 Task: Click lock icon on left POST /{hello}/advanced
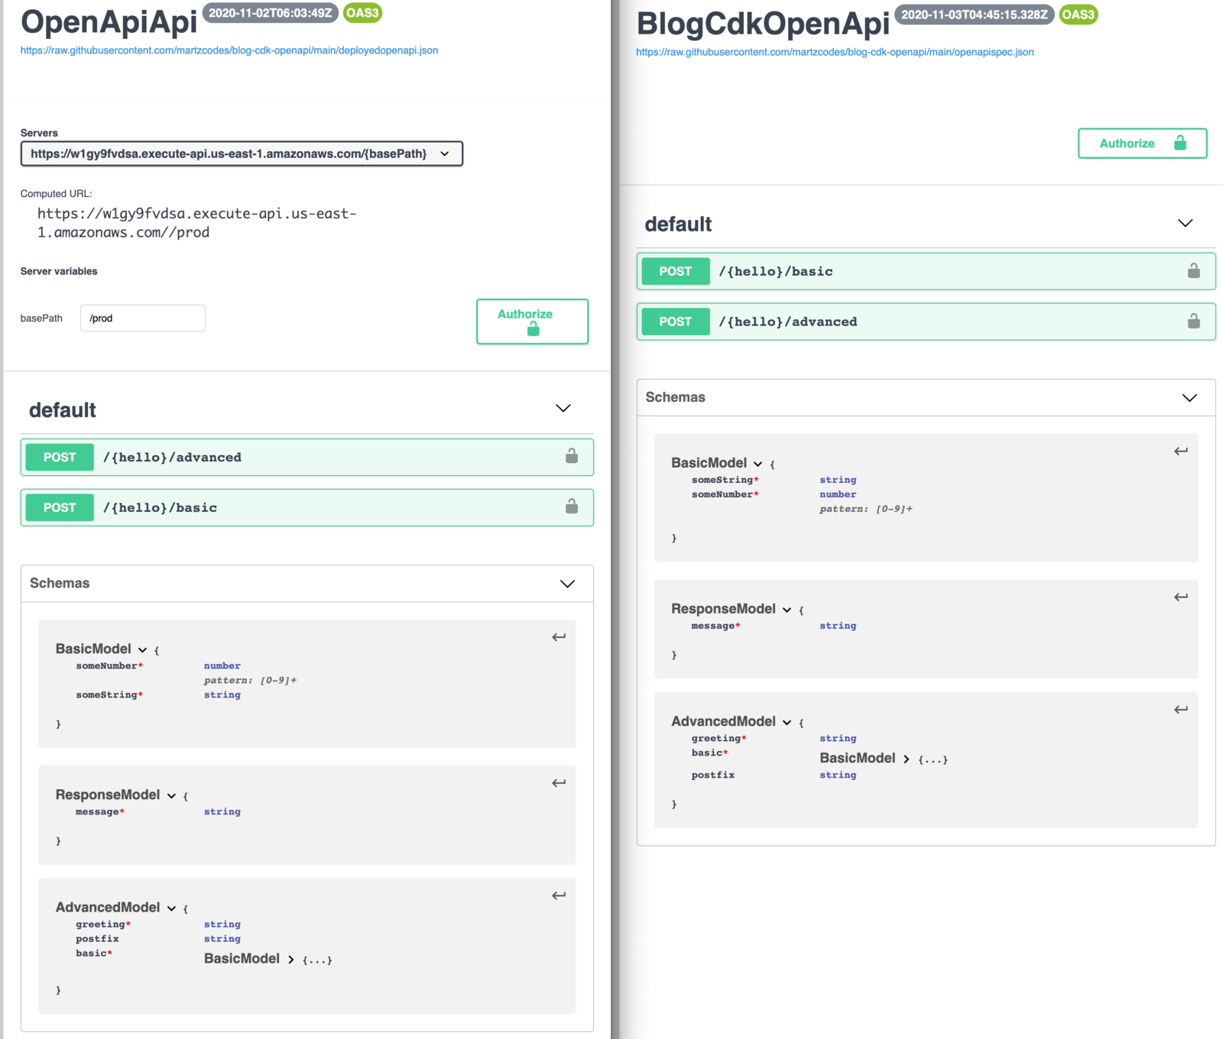click(572, 456)
